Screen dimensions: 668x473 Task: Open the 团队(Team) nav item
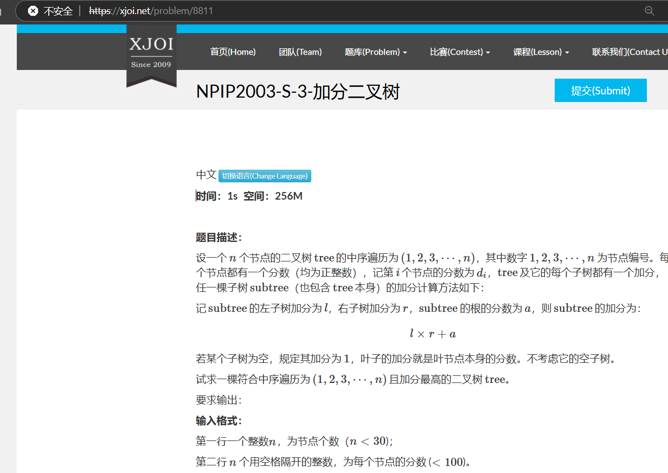pyautogui.click(x=300, y=52)
